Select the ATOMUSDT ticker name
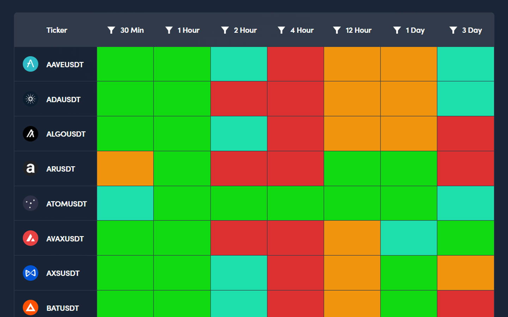Image resolution: width=508 pixels, height=317 pixels. [66, 204]
